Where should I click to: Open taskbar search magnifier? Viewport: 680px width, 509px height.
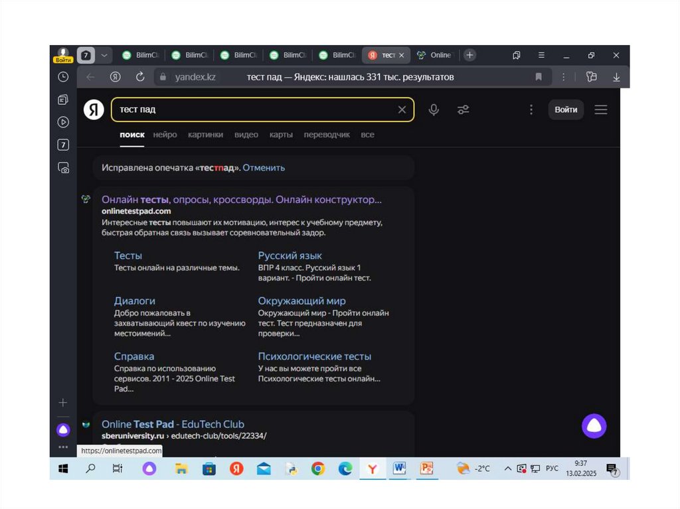click(90, 469)
